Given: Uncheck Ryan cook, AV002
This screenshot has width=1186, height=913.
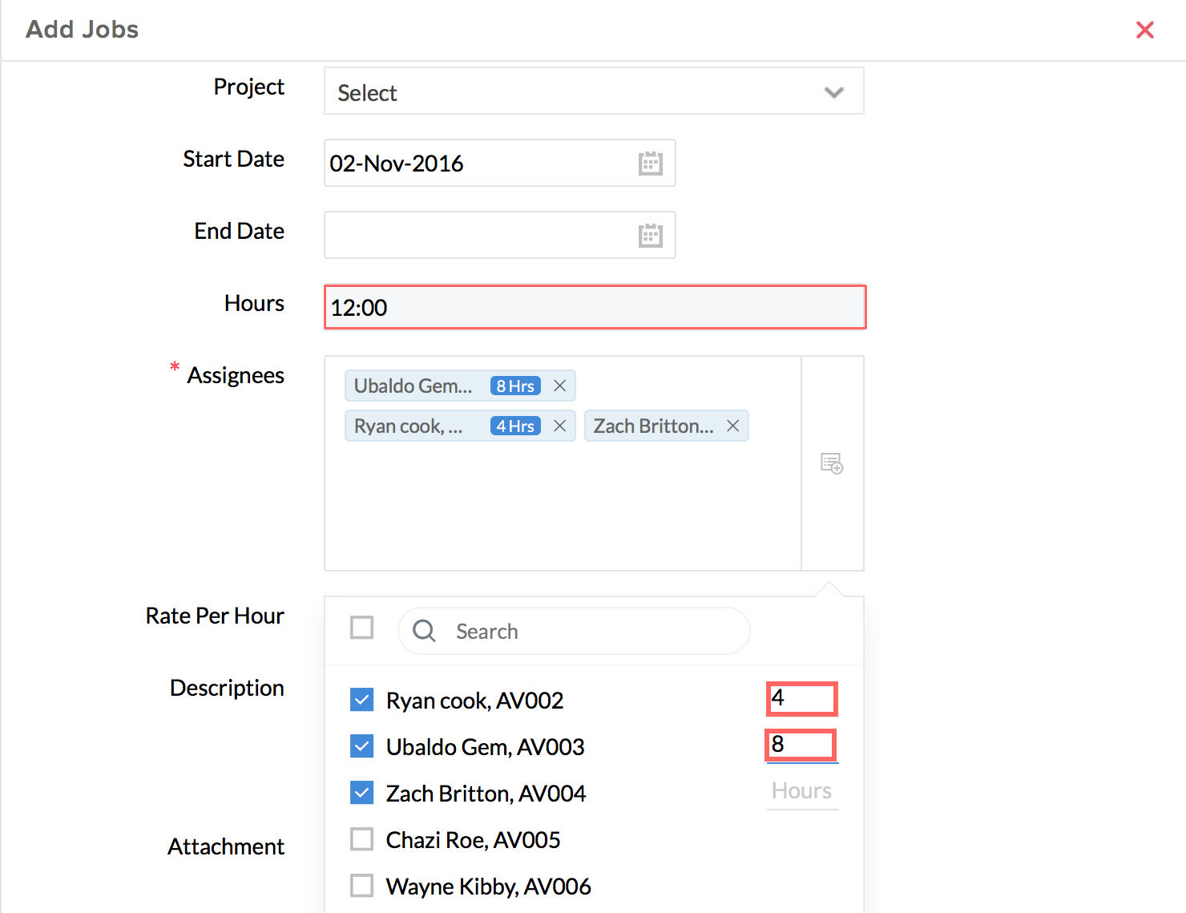Looking at the screenshot, I should tap(362, 700).
